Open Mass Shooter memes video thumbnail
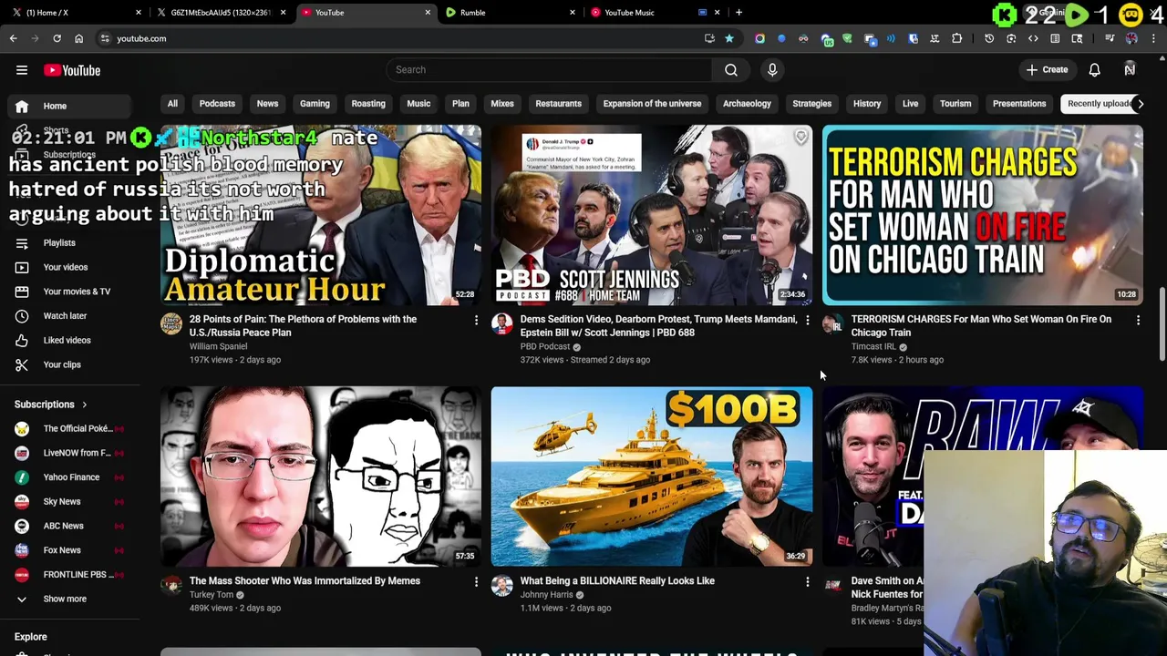Screen dimensions: 1167x656 point(321,477)
